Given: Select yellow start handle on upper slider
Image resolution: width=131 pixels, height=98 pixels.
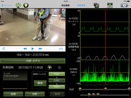Looking at the screenshot, I should point(80,89).
